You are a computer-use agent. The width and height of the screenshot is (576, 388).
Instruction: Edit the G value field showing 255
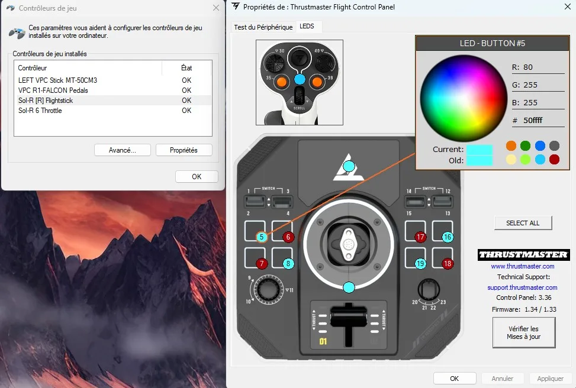pyautogui.click(x=538, y=85)
